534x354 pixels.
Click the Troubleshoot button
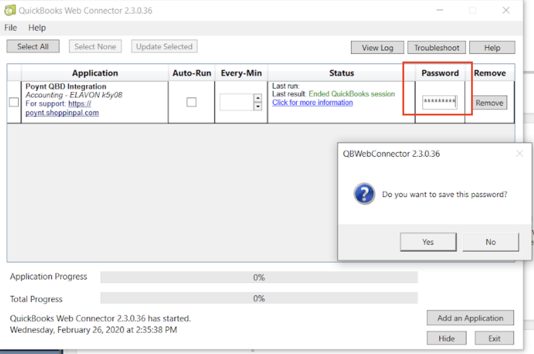click(x=437, y=48)
